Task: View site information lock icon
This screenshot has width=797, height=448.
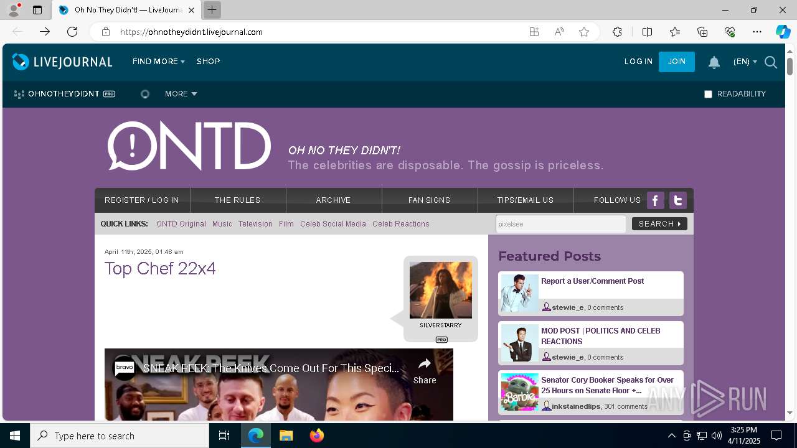Action: point(106,32)
